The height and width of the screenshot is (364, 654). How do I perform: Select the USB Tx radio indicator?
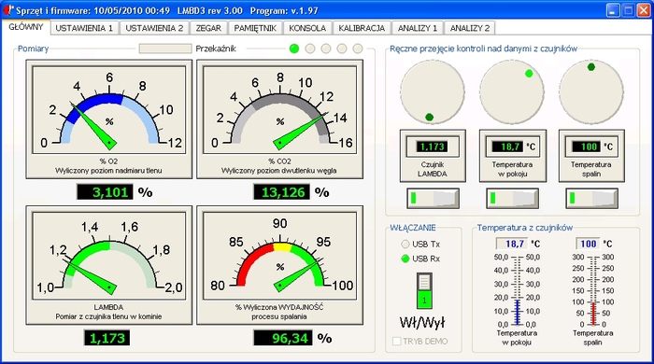(x=405, y=244)
